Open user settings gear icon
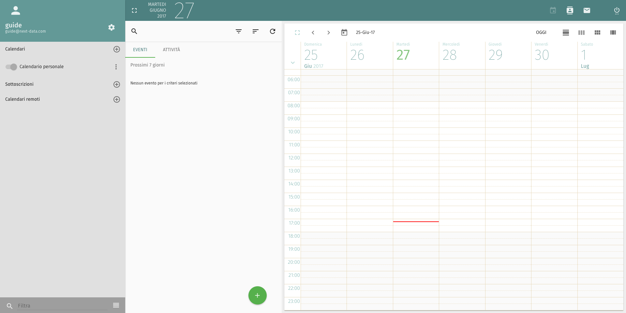 [x=112, y=27]
